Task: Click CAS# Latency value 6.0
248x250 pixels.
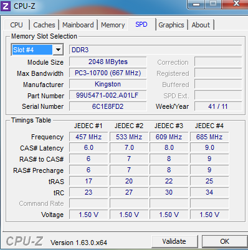Action: (x=88, y=148)
